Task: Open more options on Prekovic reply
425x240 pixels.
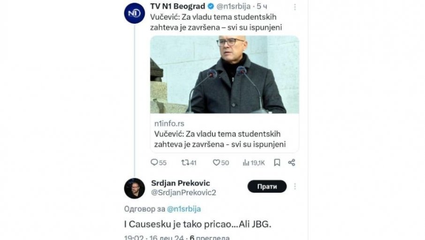Action: 295,186
